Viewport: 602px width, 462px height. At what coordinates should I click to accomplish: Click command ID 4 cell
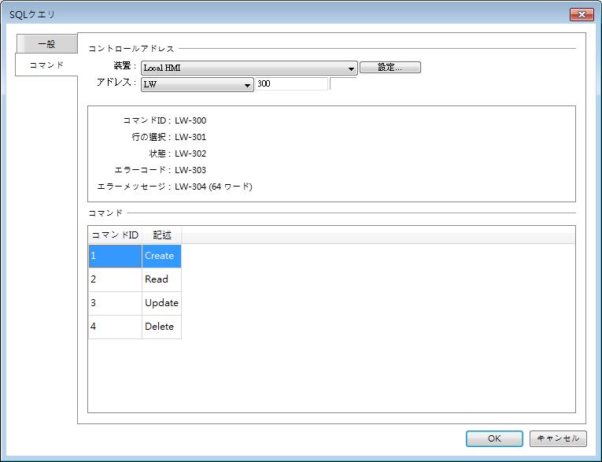pyautogui.click(x=115, y=327)
